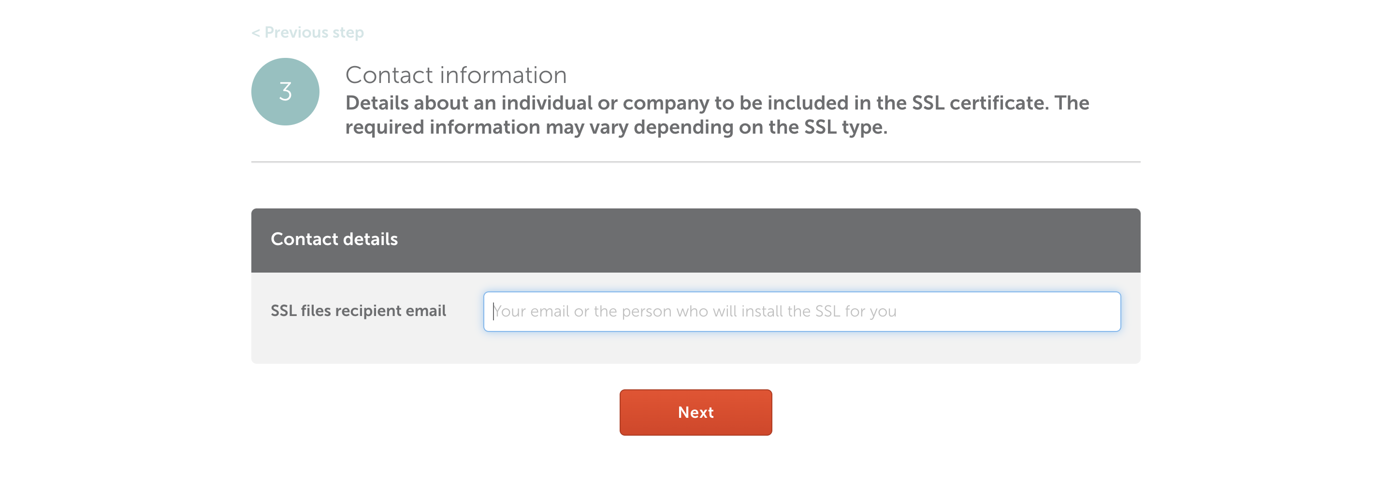Focus the SSL files recipient email field

tap(801, 312)
